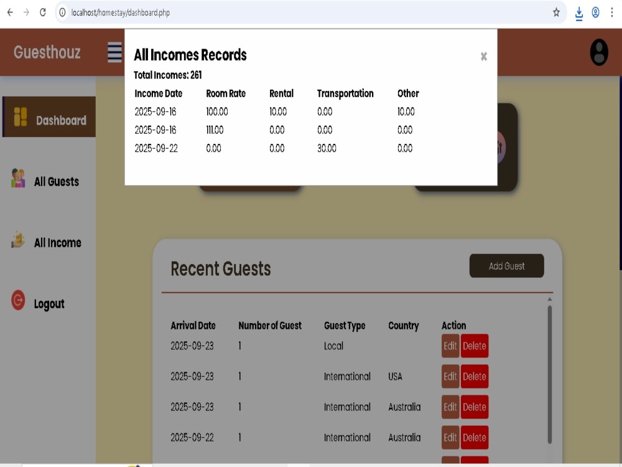
Task: Open Chrome three-dot menu
Action: coord(612,12)
